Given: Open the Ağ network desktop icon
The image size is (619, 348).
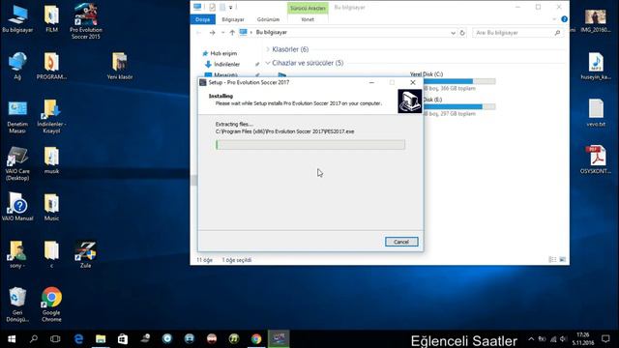Looking at the screenshot, I should [x=17, y=66].
